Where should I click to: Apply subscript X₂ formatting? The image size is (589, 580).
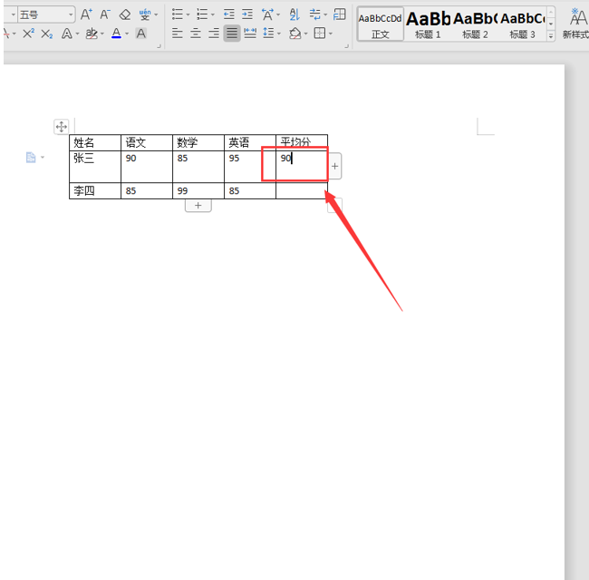pos(46,34)
